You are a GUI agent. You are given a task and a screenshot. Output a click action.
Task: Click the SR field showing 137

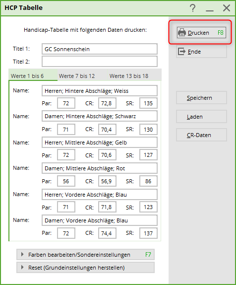tap(148, 233)
